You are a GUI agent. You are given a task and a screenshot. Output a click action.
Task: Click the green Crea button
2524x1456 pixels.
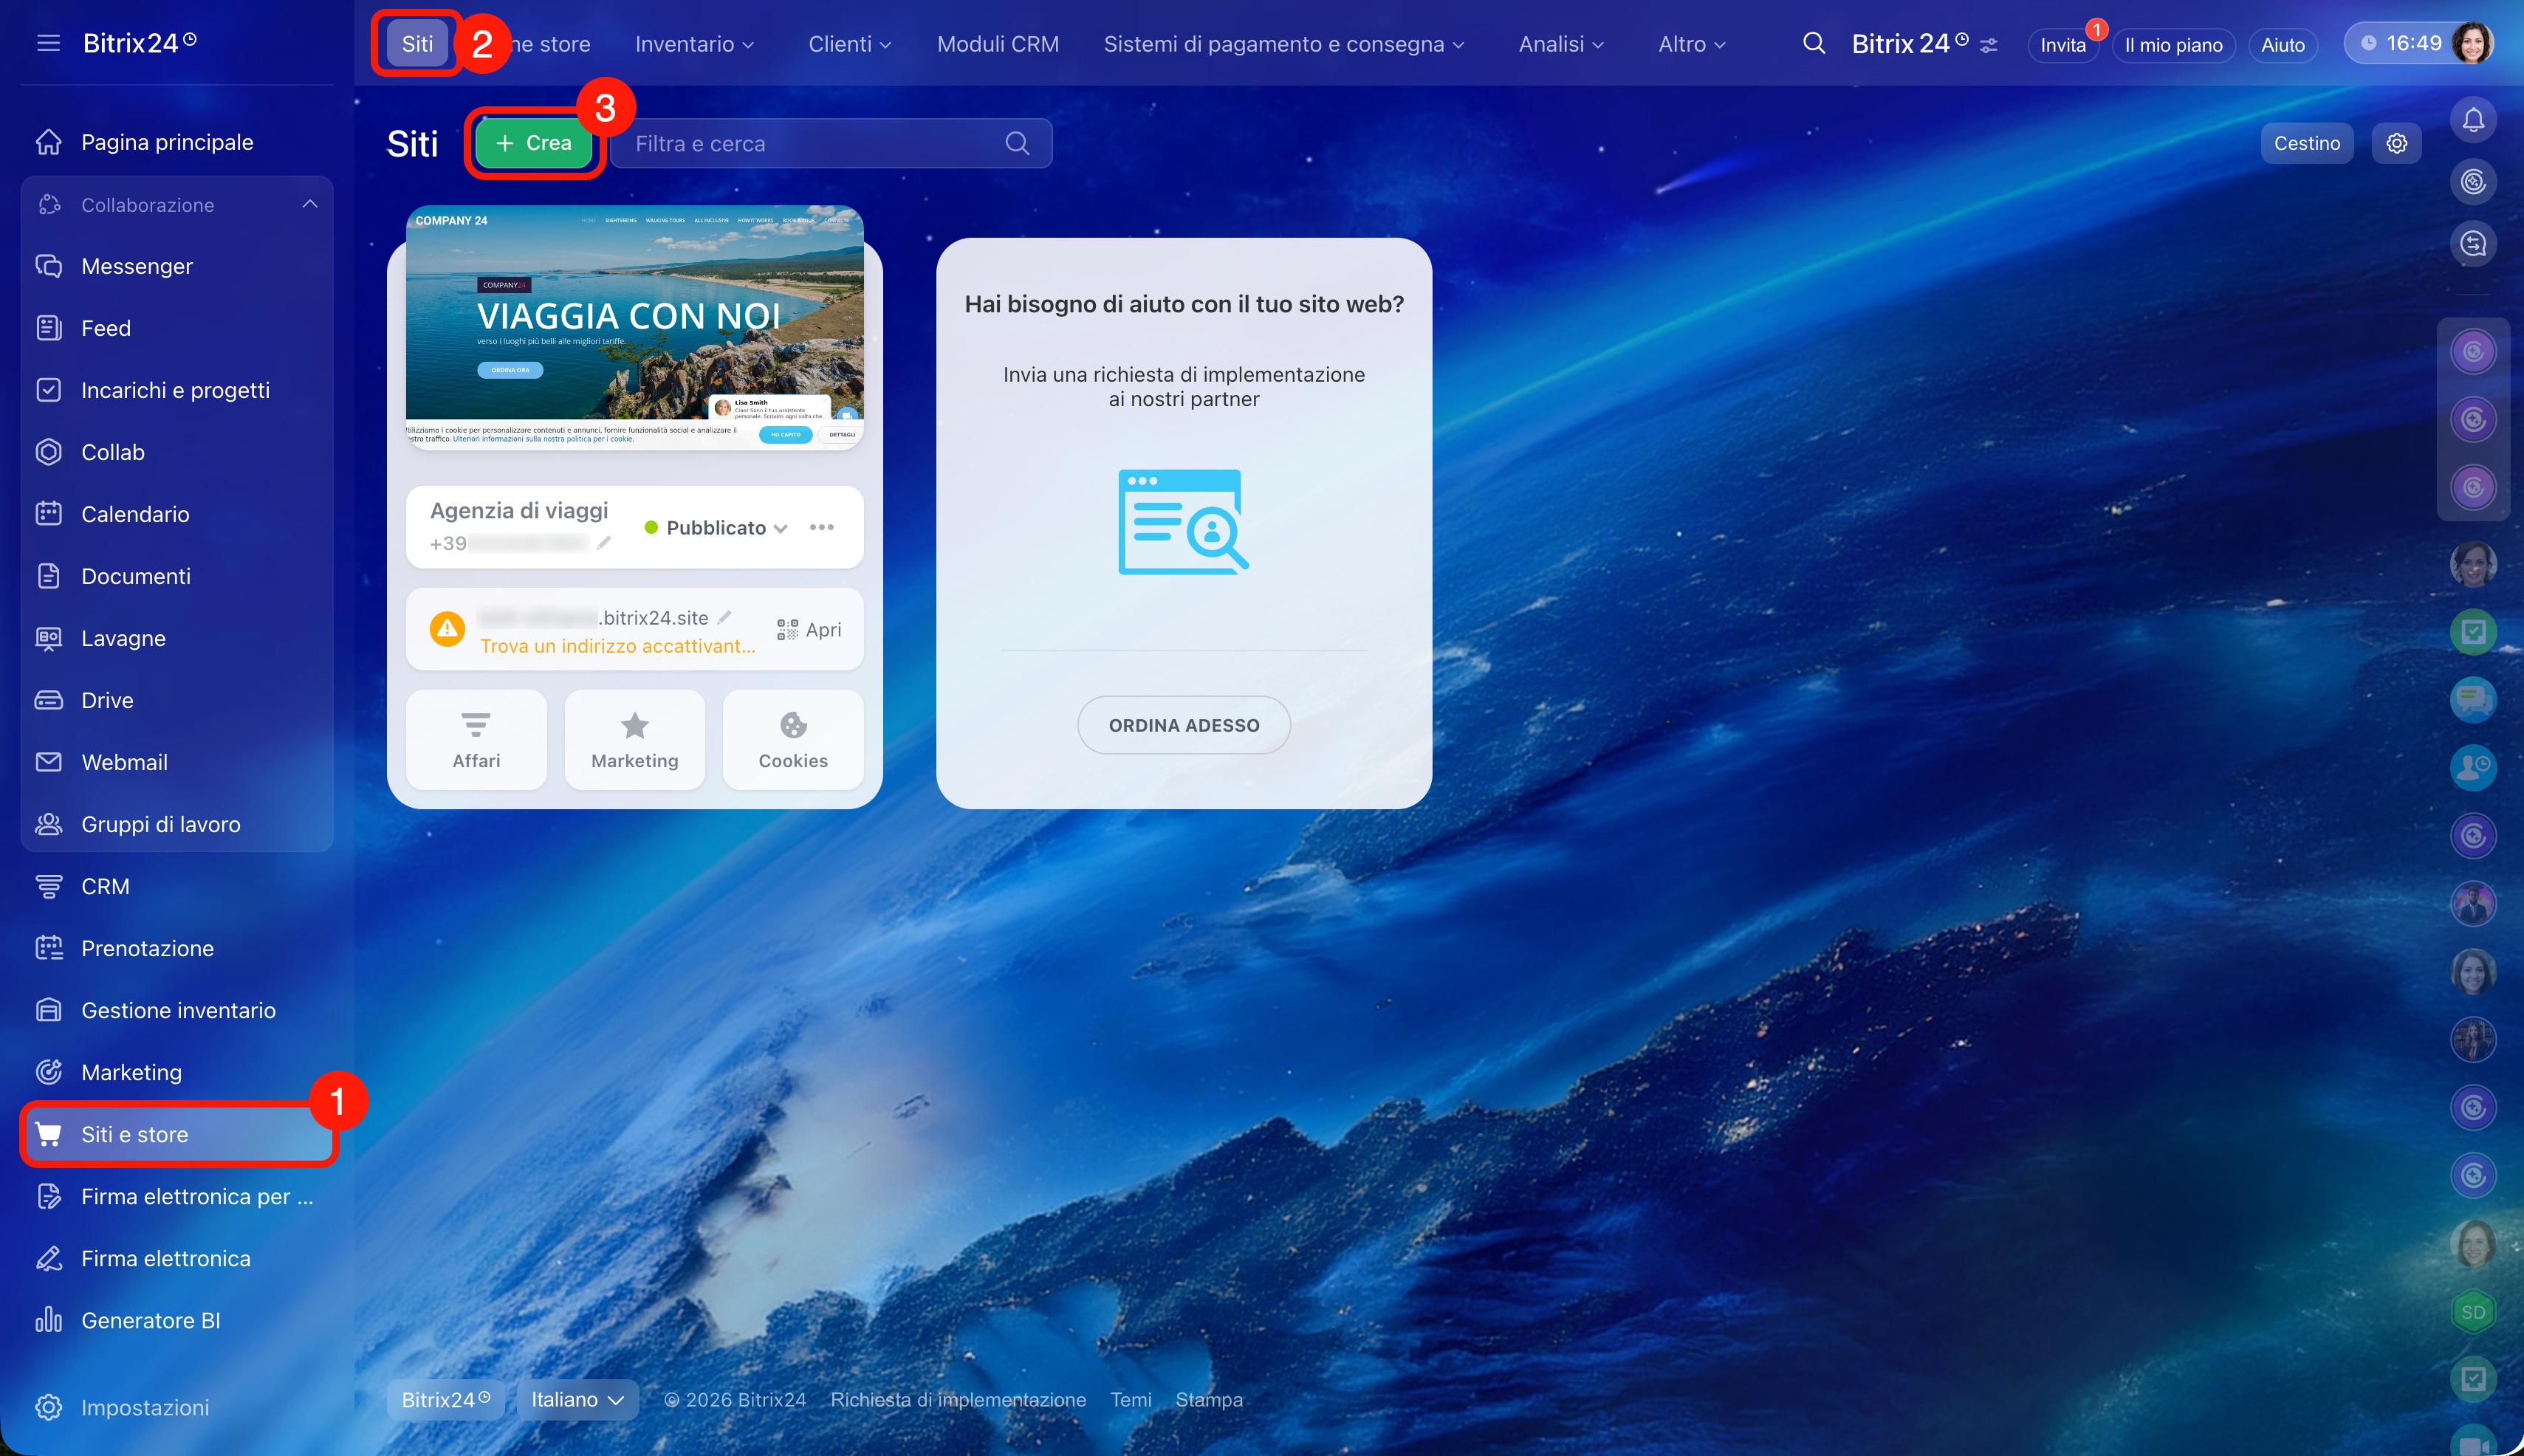pyautogui.click(x=533, y=143)
